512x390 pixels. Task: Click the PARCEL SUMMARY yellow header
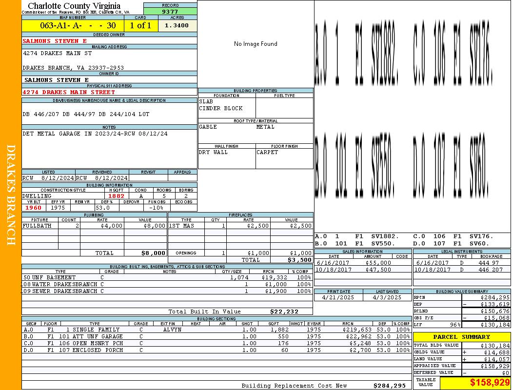coord(462,337)
